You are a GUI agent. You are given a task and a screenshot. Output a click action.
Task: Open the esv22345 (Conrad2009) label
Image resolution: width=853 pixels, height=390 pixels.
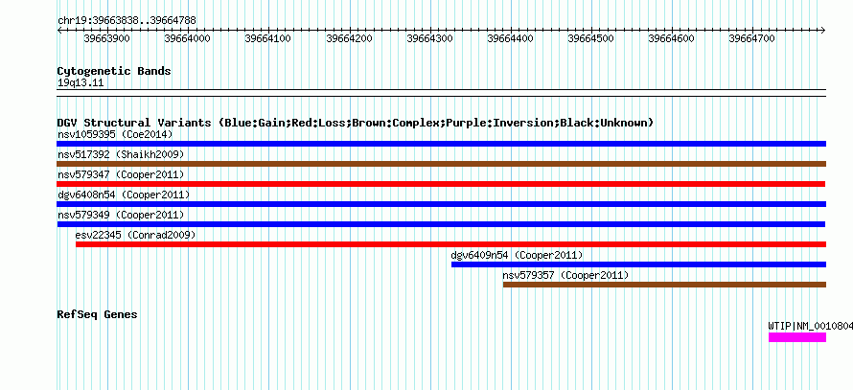[x=135, y=235]
